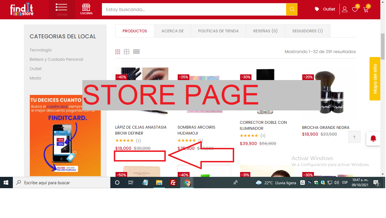Open the Outlet sidebar category
This screenshot has width=386, height=218.
36,69
